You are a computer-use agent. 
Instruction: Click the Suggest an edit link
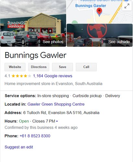pyautogui.click(x=19, y=147)
